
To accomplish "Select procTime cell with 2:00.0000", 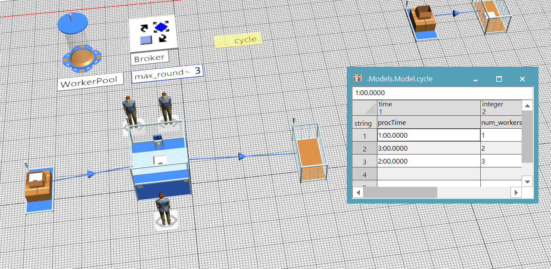I will [x=428, y=161].
